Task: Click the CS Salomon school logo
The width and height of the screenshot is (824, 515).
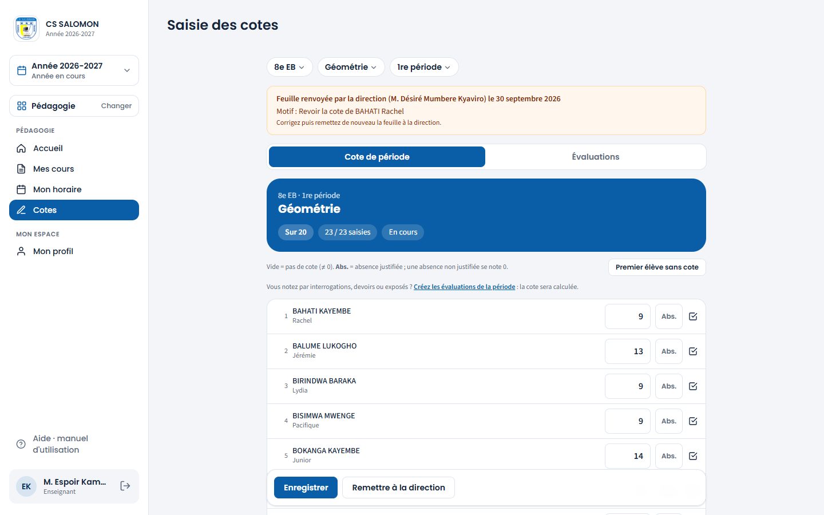Action: click(x=26, y=29)
